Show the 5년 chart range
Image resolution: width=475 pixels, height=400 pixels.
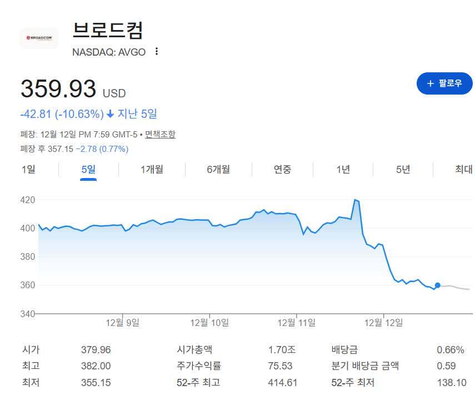[403, 170]
